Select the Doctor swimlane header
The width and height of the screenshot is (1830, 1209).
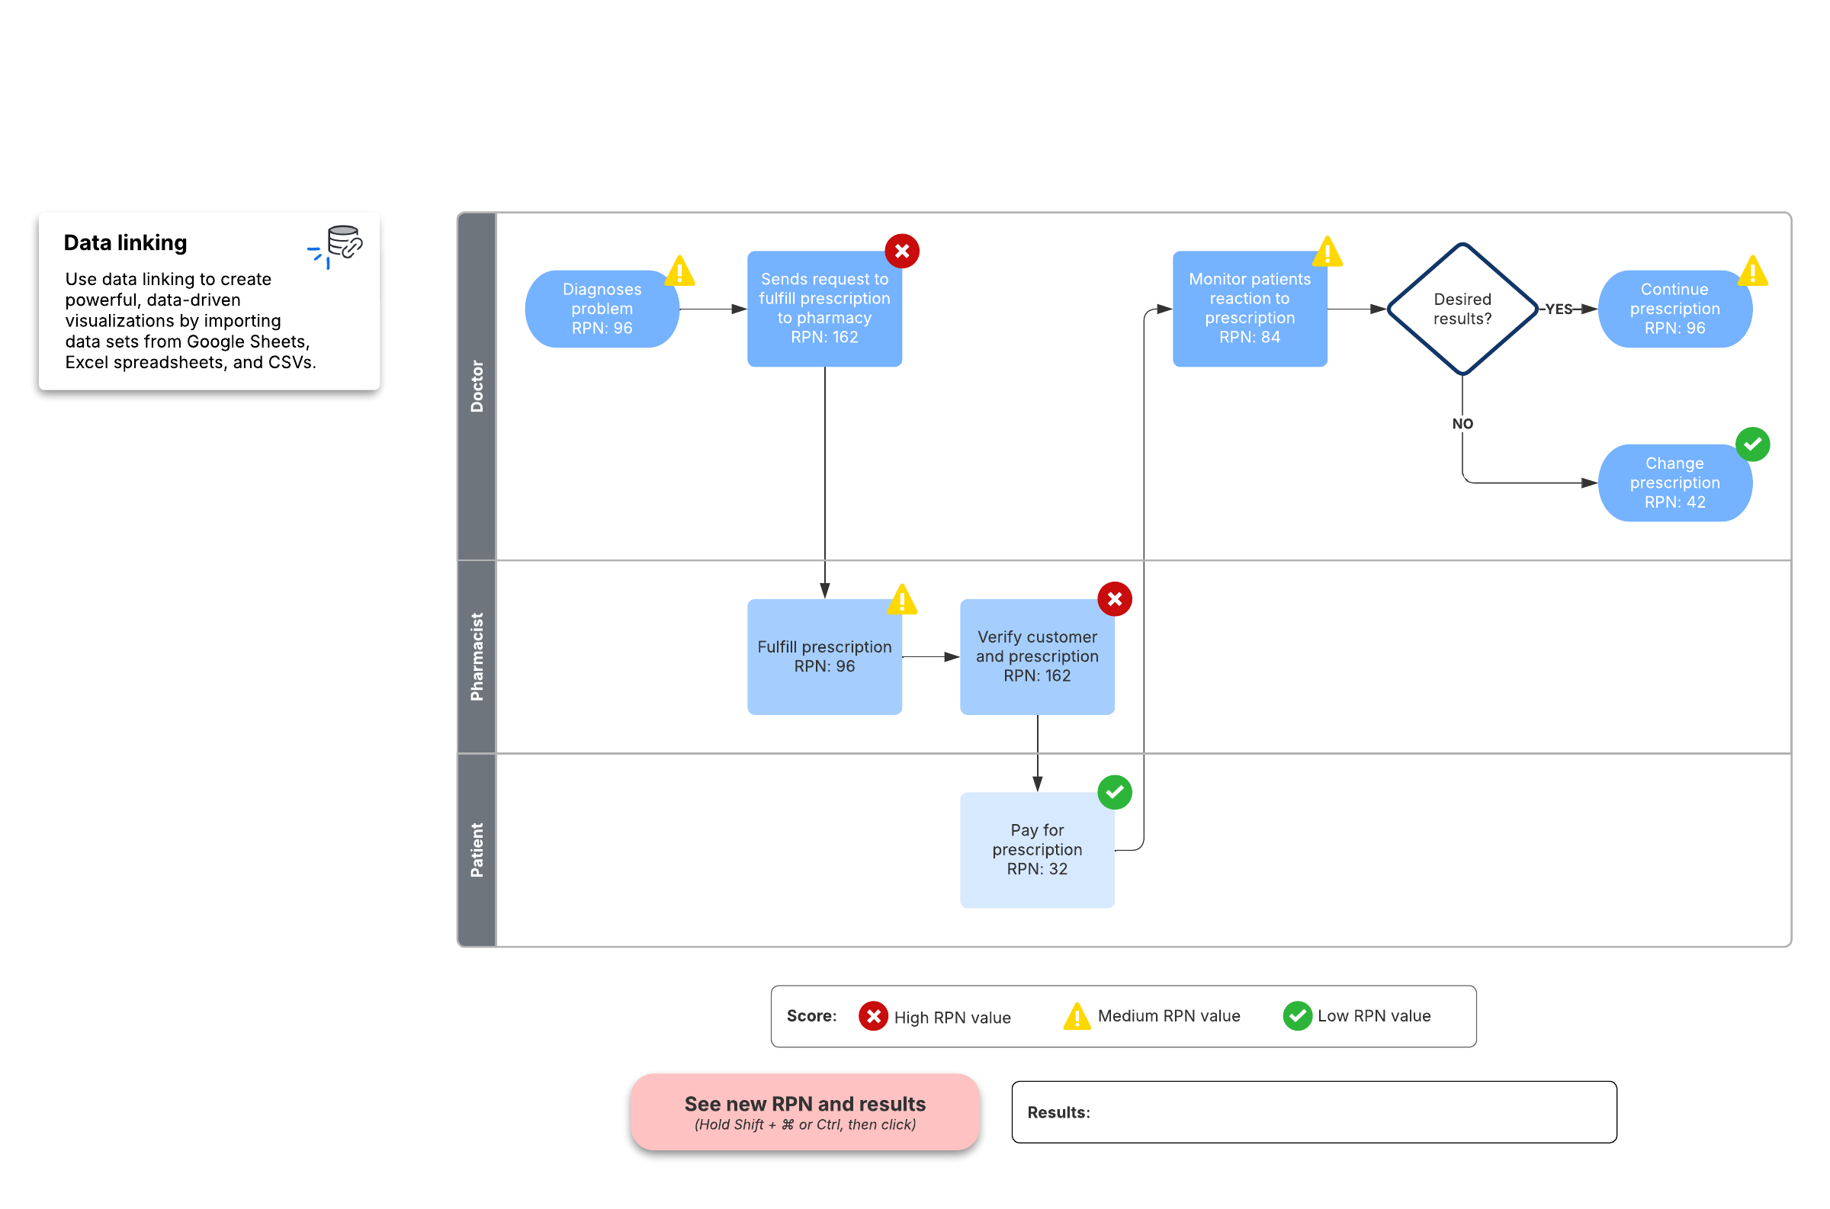(x=477, y=386)
